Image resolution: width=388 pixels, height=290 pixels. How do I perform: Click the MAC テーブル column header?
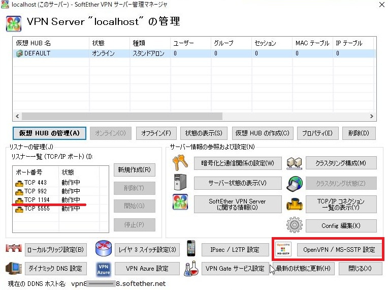coord(312,43)
